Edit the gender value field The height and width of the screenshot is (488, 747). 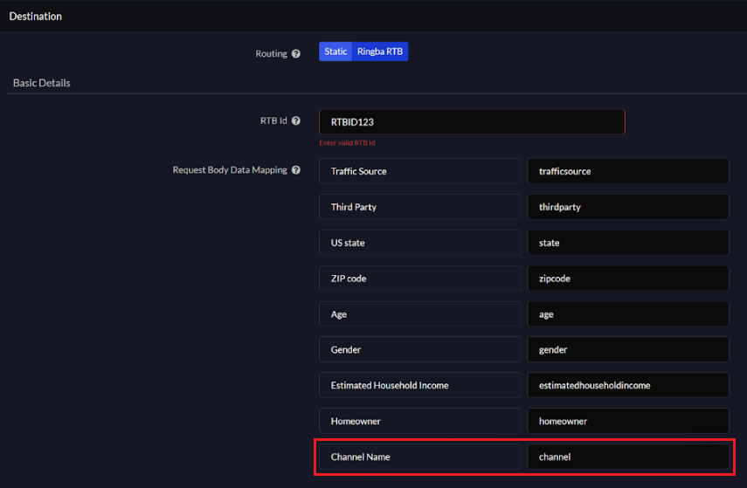(628, 349)
